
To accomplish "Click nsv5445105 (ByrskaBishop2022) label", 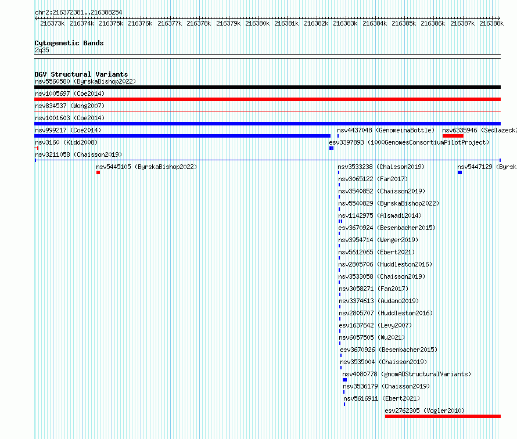I will click(x=146, y=167).
